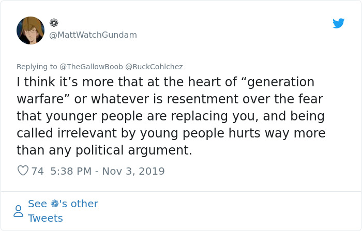
Task: Click the word "See" in bottom link
Action: [37, 204]
